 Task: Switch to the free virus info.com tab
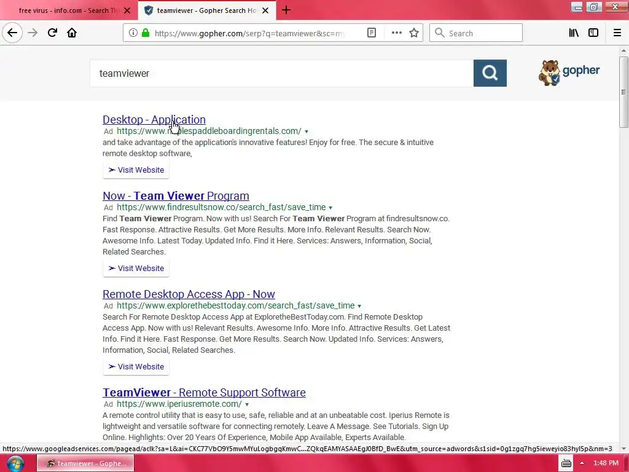pos(69,10)
